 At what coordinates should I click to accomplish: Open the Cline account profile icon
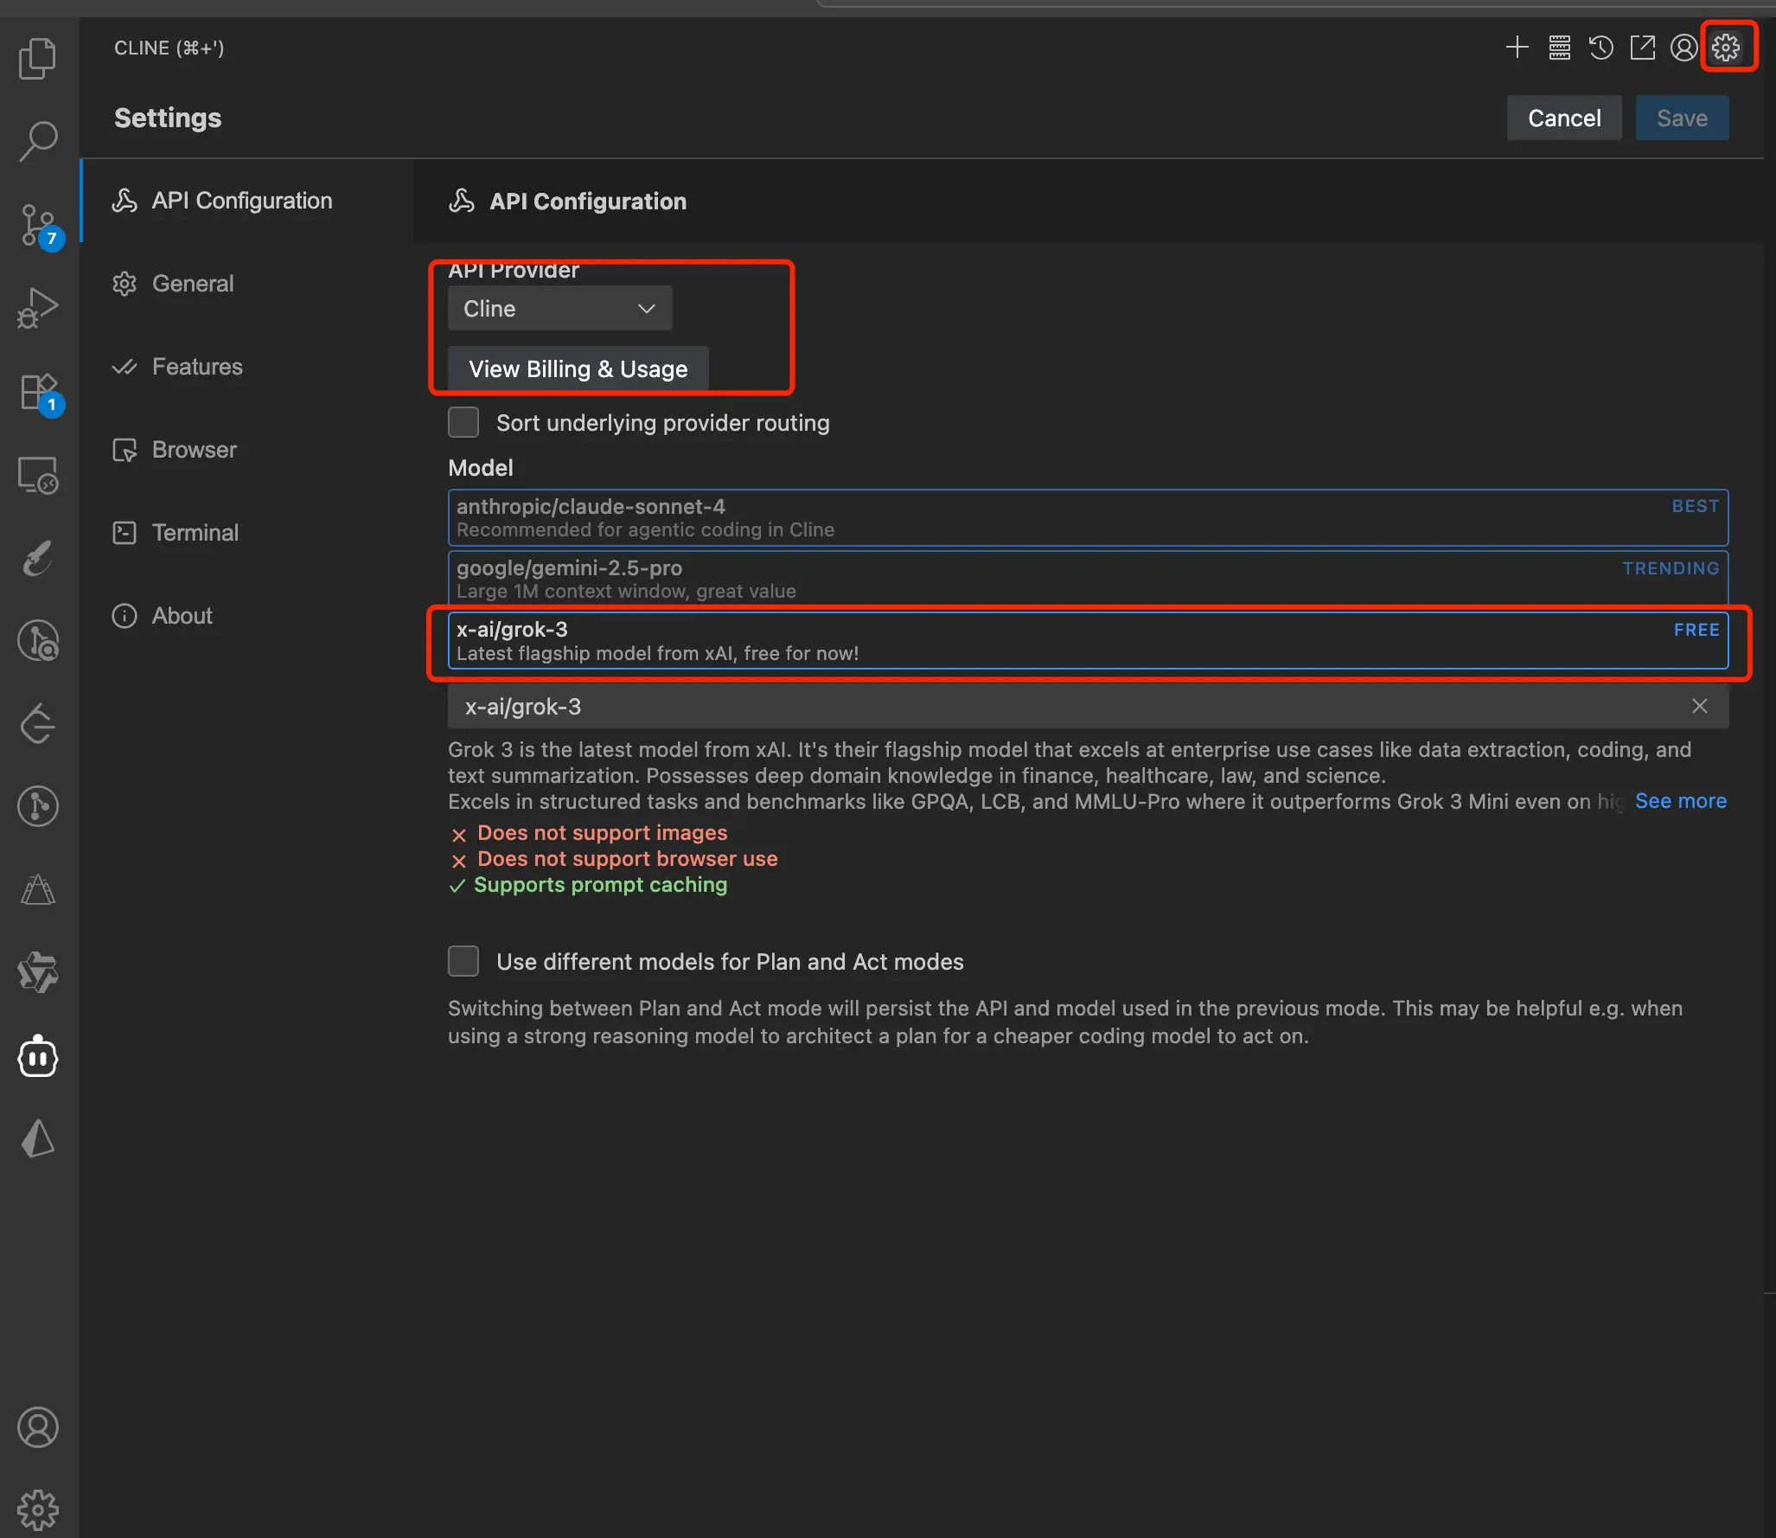pos(1683,48)
